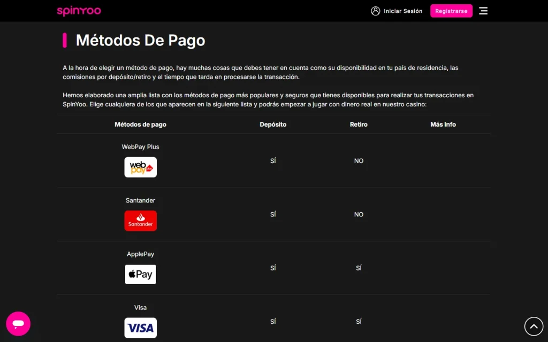Click the ApplePay deposit SÍ value

pos(273,268)
